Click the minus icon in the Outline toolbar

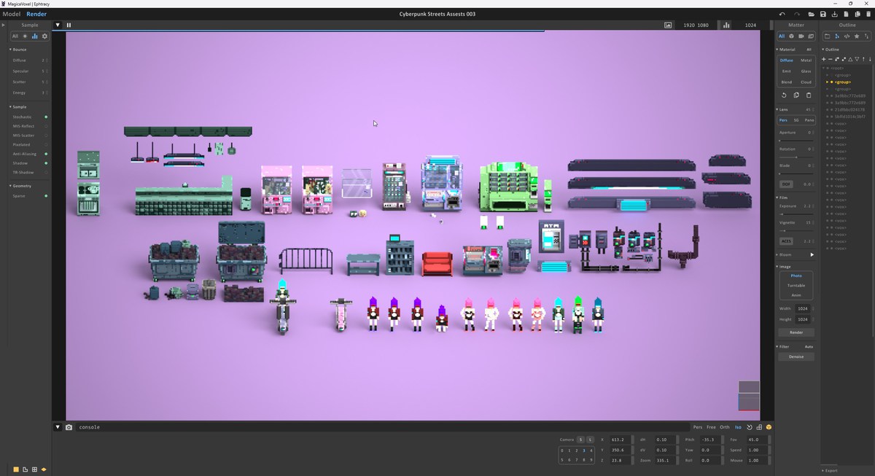[x=831, y=59]
